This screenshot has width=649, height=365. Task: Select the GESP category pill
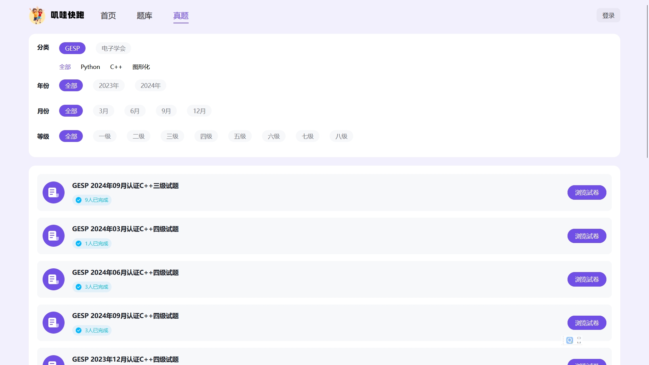72,48
